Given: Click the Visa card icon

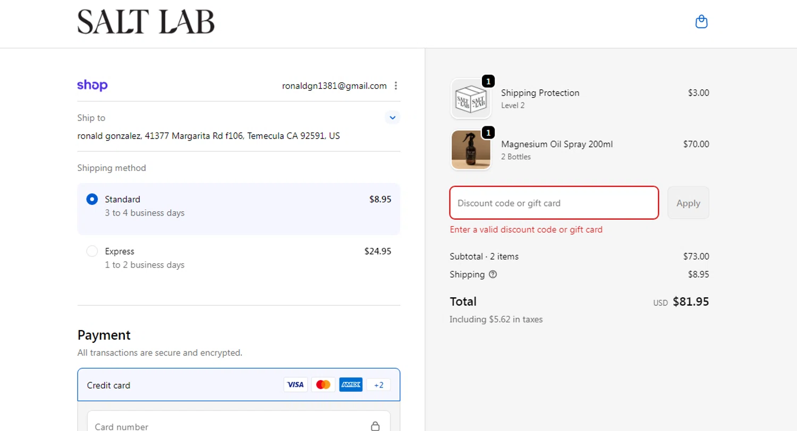Looking at the screenshot, I should coord(295,385).
